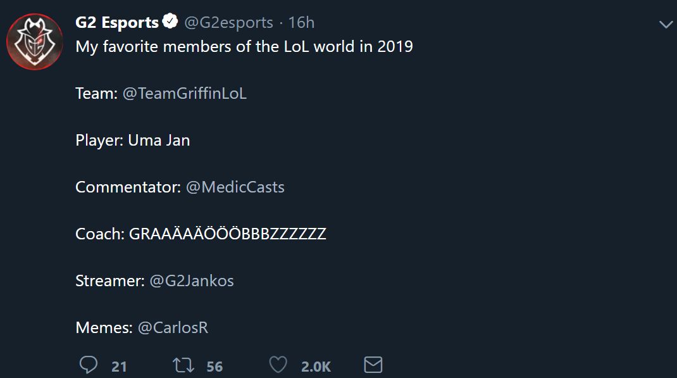Click the Coach GRAAÄAÄÖÖÖBBBZZZZZZ line

(201, 234)
